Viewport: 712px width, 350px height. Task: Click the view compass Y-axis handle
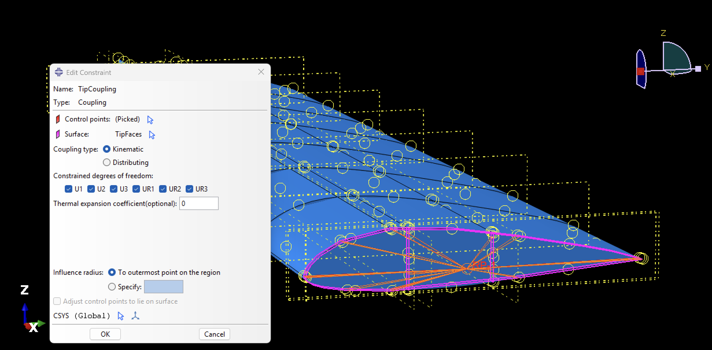click(698, 69)
